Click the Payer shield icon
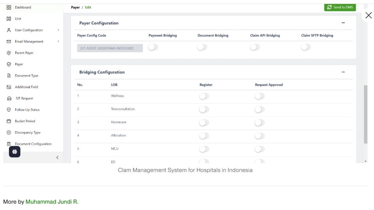Viewport: 374px width, 210px height. pyautogui.click(x=9, y=64)
